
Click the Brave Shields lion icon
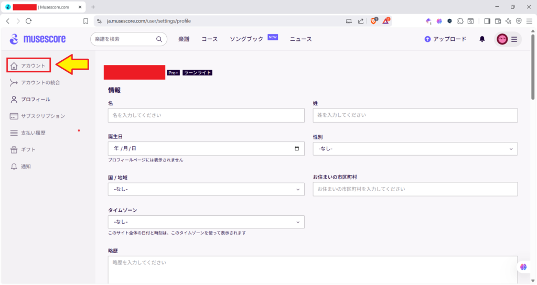pos(374,21)
